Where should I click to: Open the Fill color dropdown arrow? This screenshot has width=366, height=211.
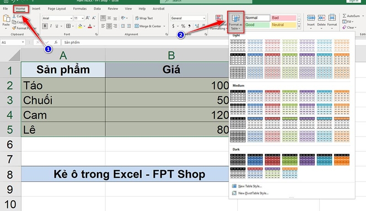(84, 26)
